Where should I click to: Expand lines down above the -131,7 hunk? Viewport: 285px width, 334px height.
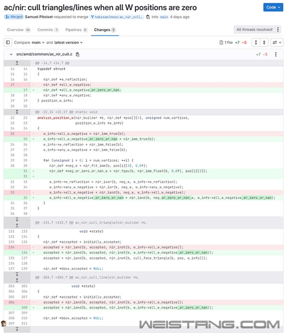point(17,220)
